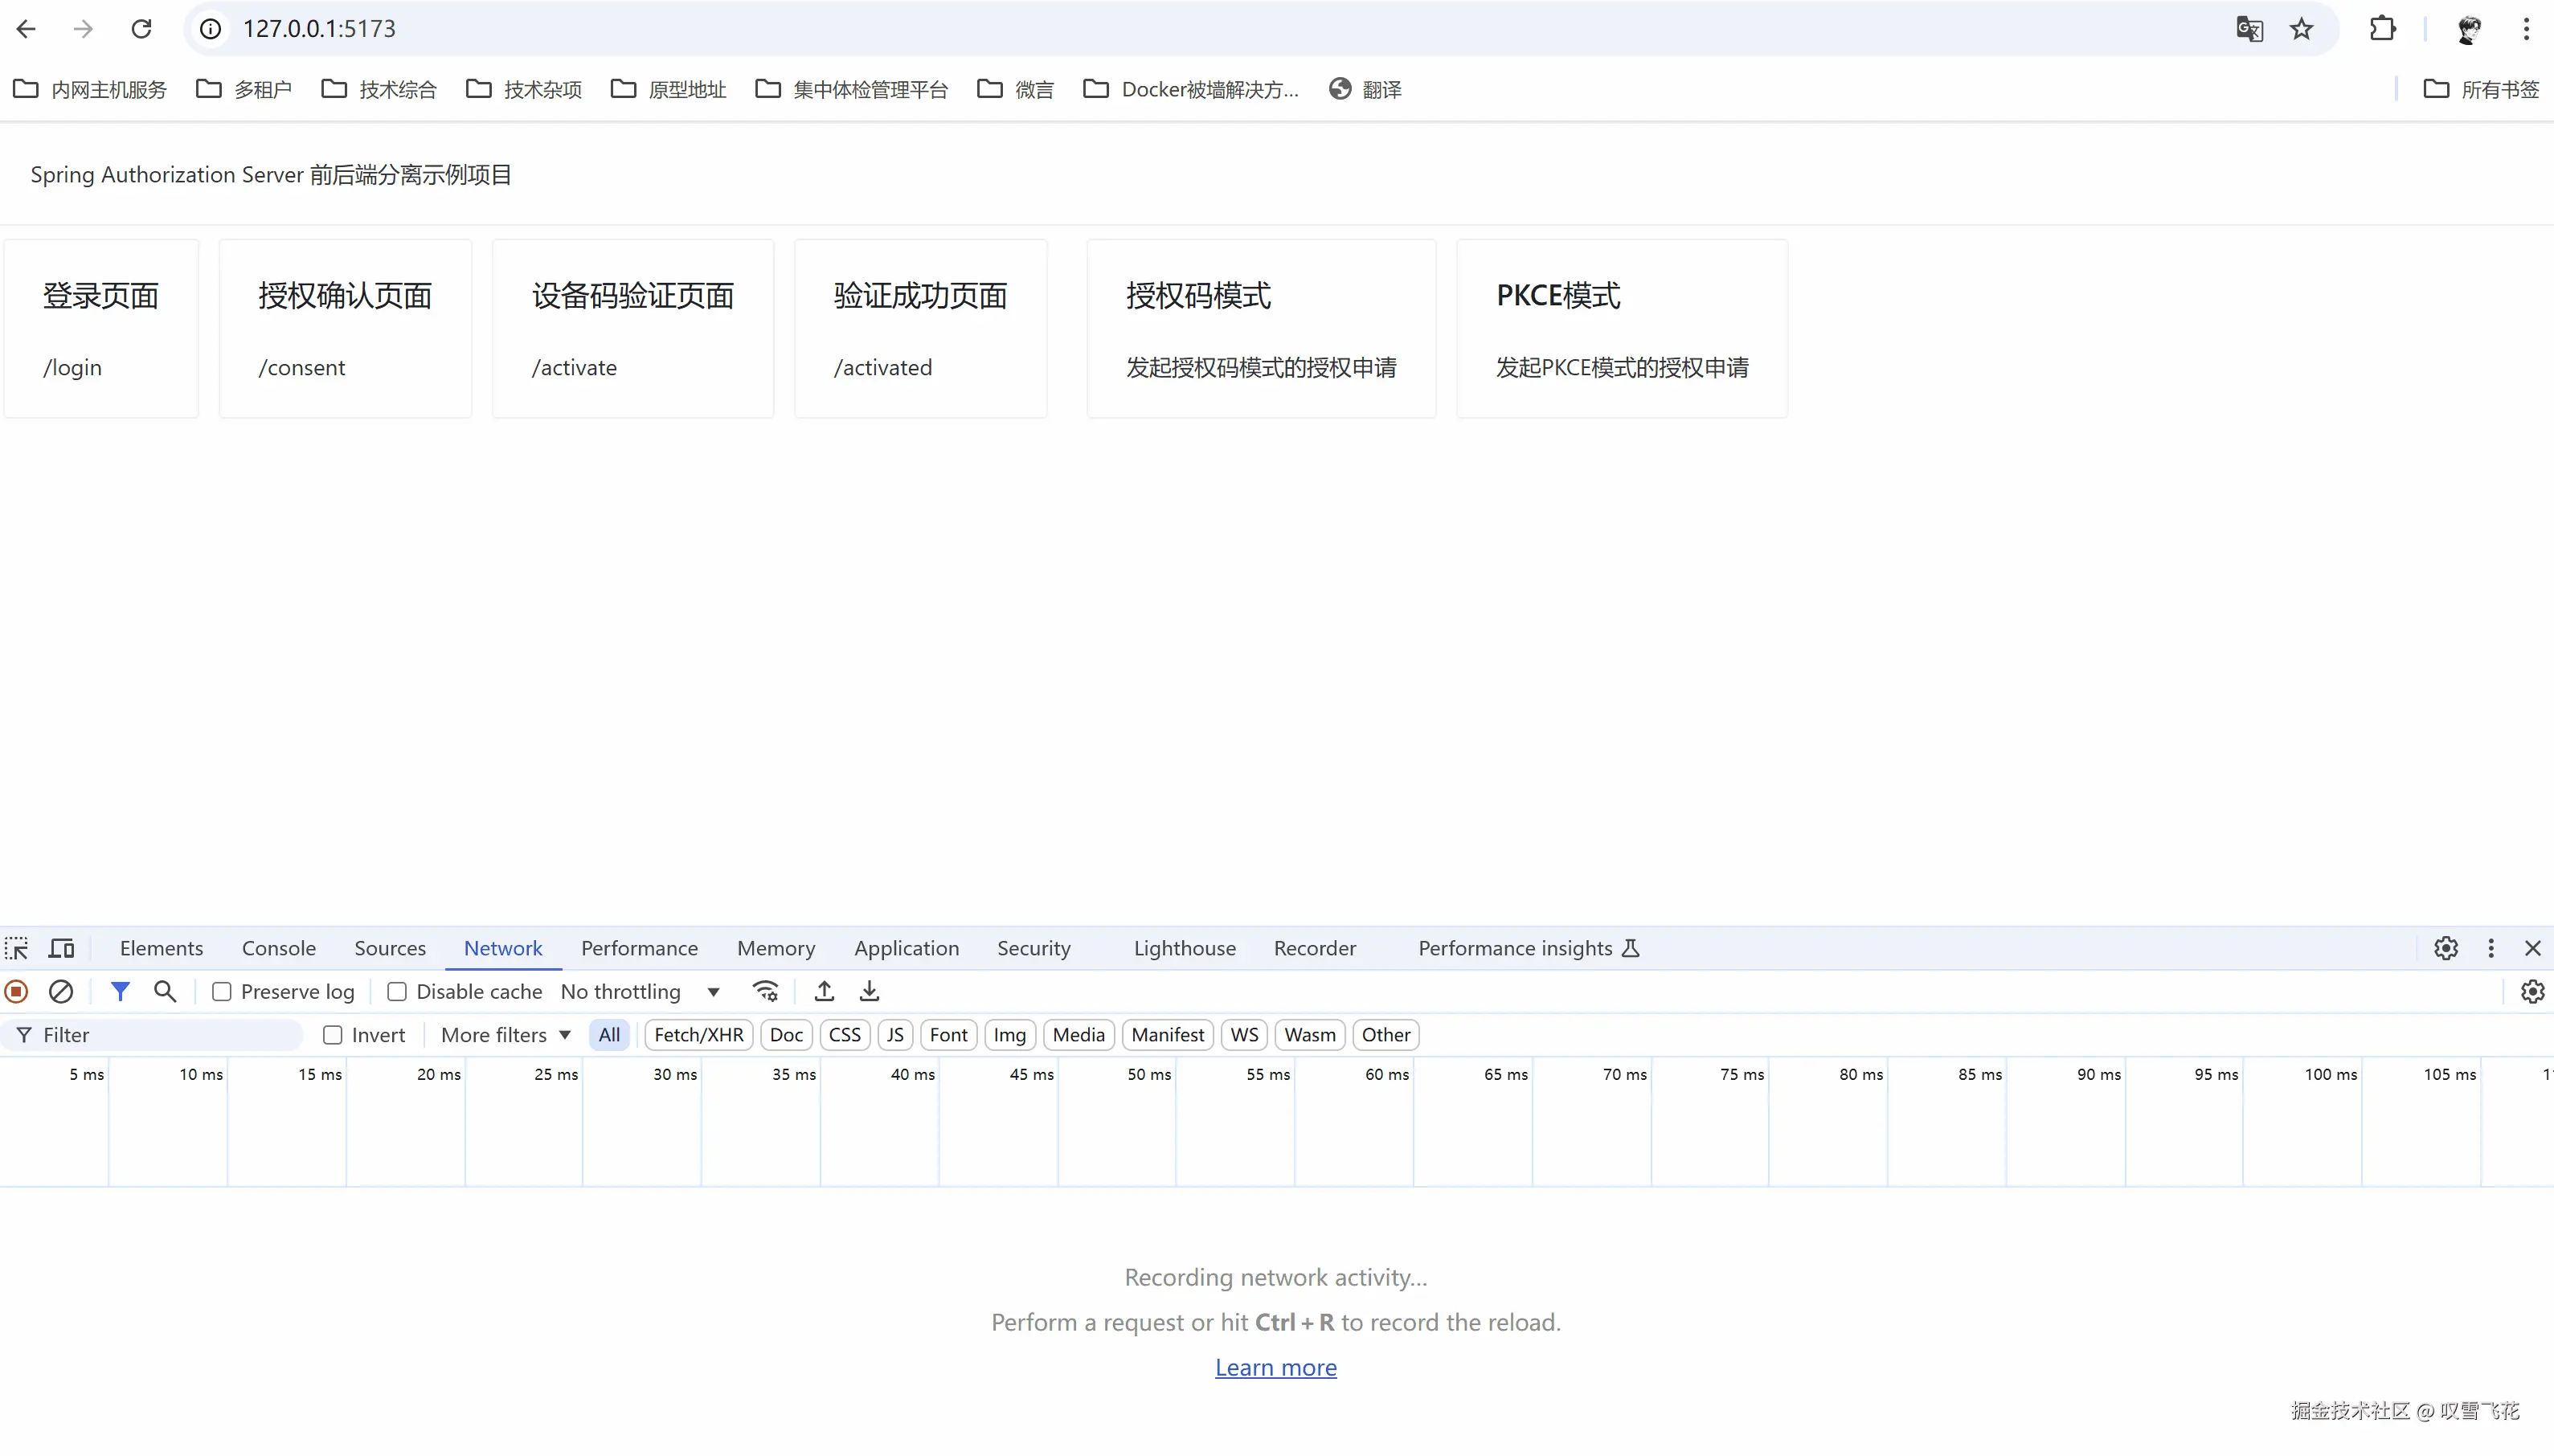
Task: Open the 集中体检管理平台 bookmark folder
Action: pos(852,89)
